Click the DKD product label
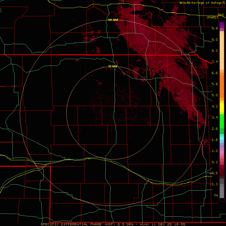The width and height of the screenshot is (226, 226). (x=221, y=15)
